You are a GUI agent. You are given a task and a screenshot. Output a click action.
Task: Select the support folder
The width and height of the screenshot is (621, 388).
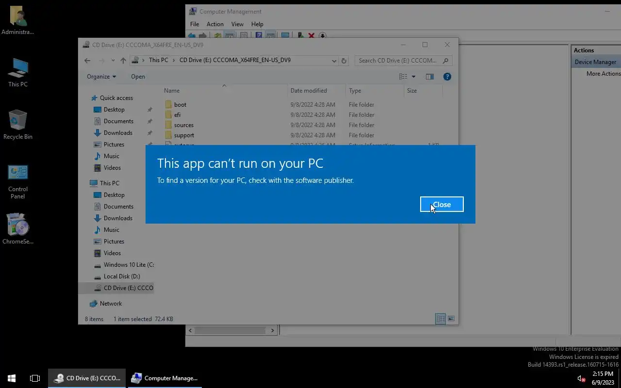(184, 135)
